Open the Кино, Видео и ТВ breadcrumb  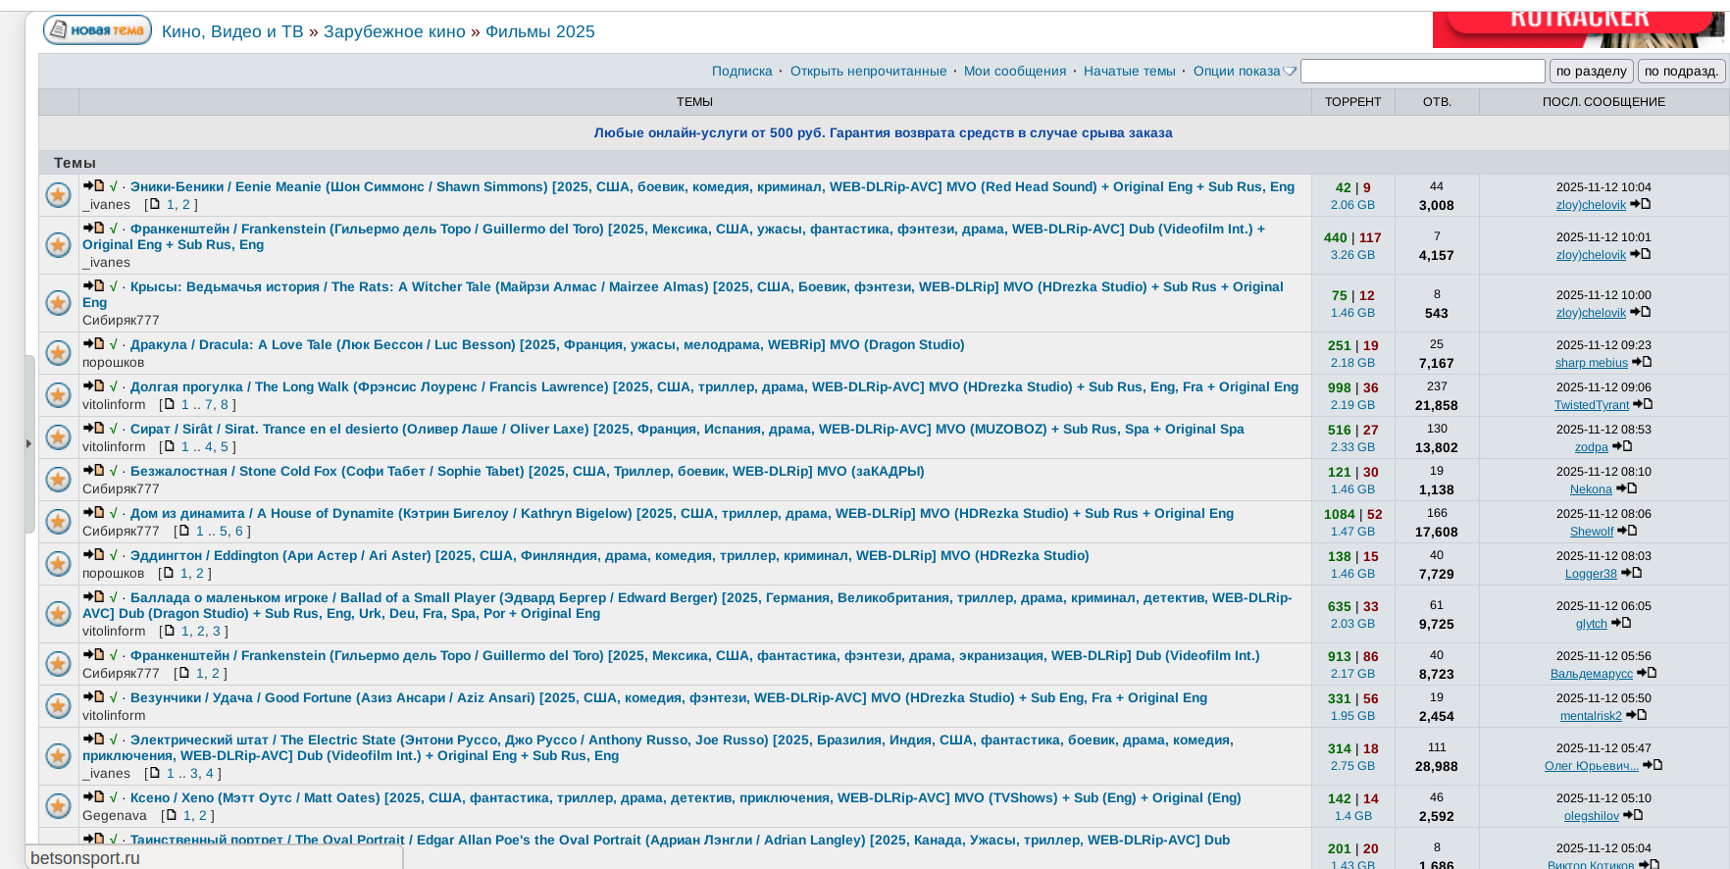232,31
